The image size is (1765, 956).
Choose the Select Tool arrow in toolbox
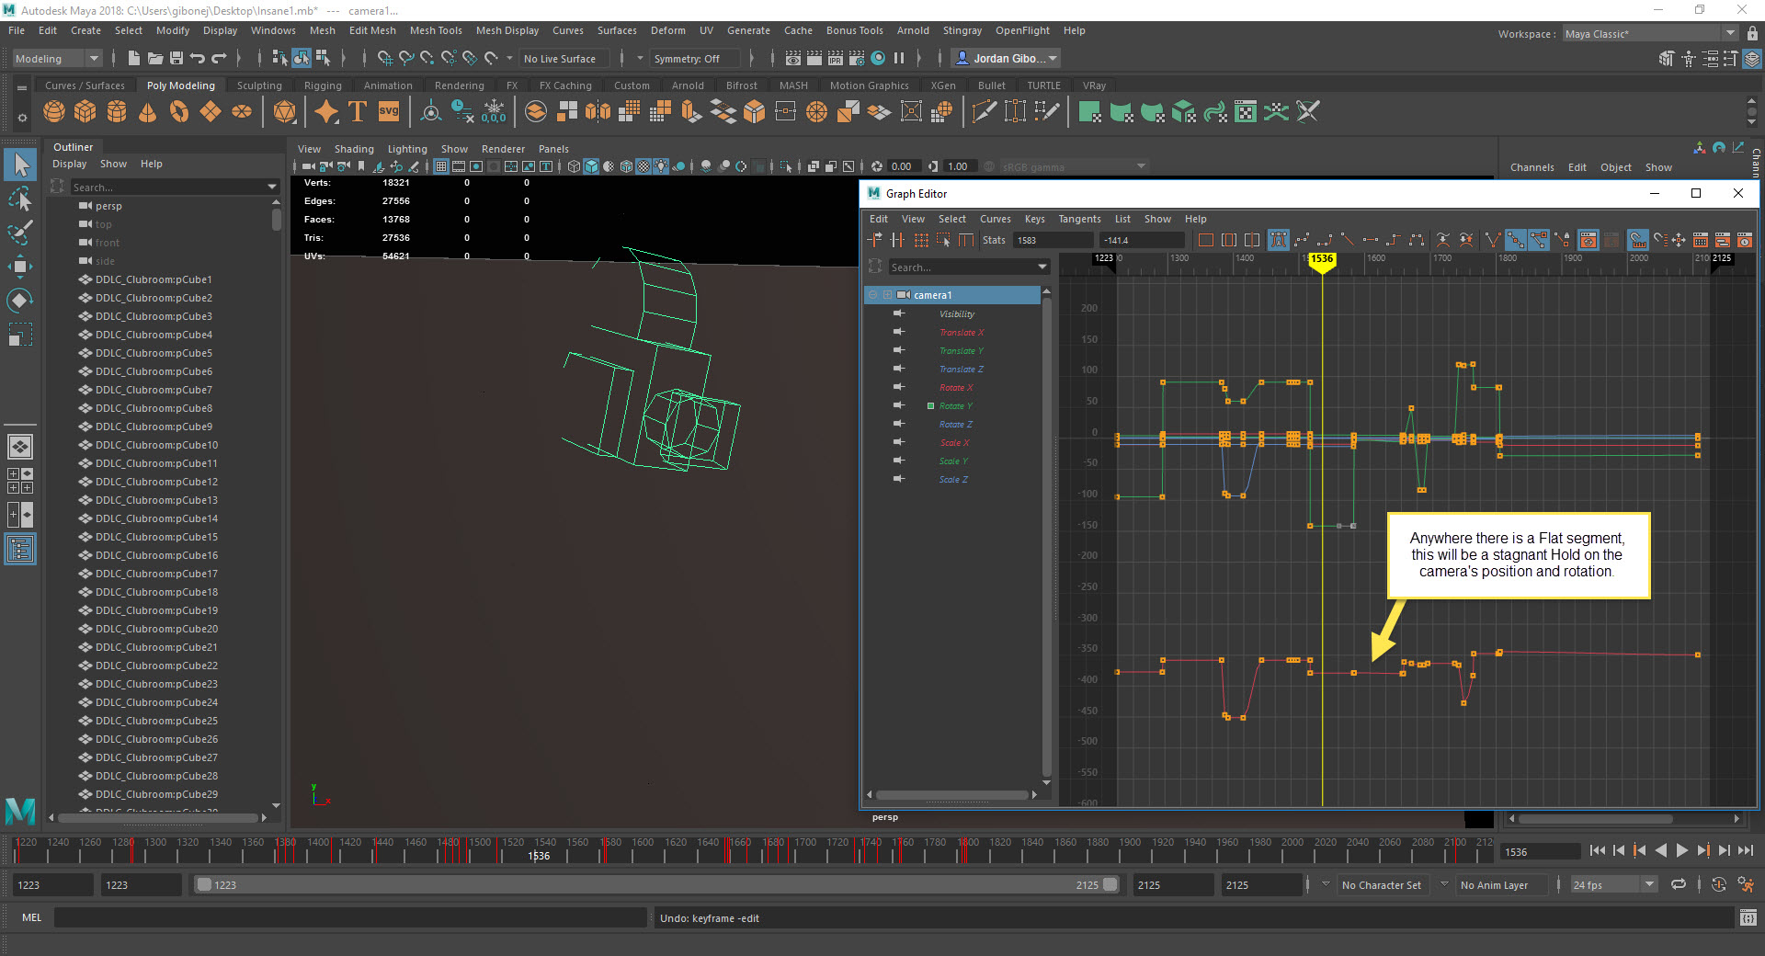point(20,165)
